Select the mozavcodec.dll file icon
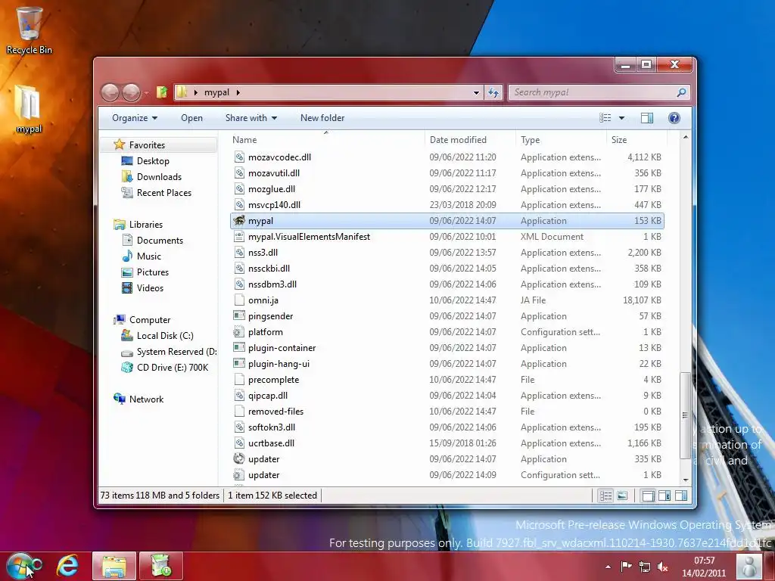Screen dimensions: 775x581 click(x=239, y=157)
